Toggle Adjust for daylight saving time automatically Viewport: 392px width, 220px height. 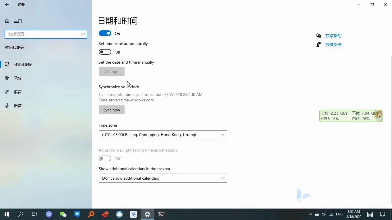[105, 158]
